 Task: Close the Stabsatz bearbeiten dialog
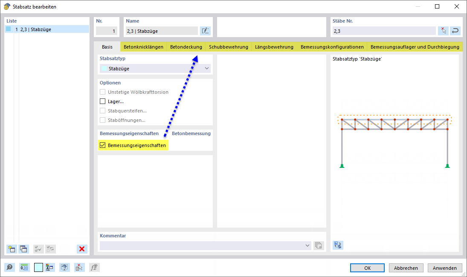(457, 6)
